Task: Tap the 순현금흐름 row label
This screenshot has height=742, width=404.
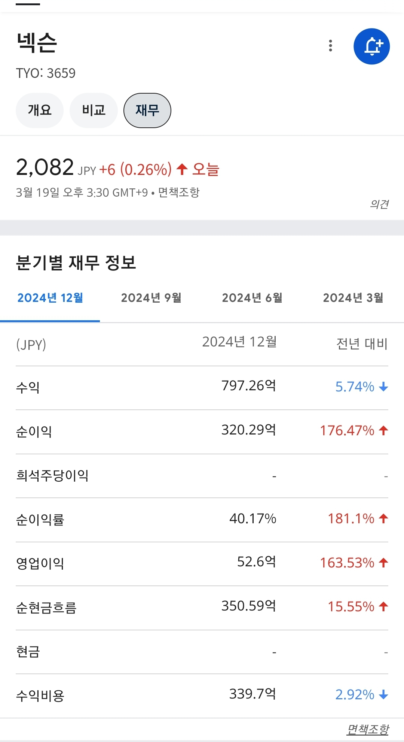Action: [46, 608]
